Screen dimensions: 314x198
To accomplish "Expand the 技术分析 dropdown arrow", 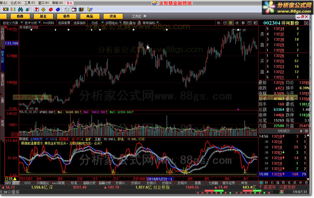I will [39, 23].
